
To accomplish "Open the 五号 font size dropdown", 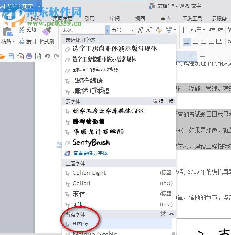I will pyautogui.click(x=132, y=30).
